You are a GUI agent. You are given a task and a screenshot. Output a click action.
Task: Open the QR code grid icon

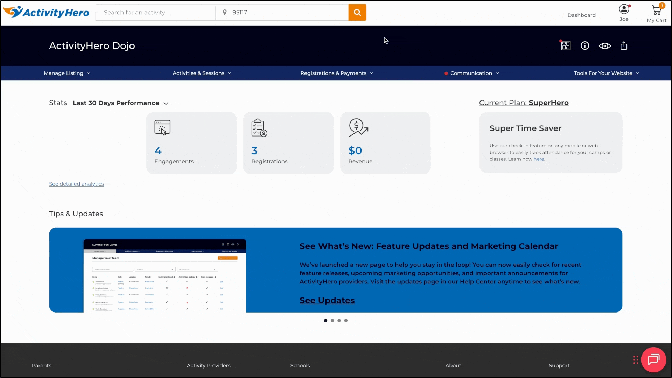[566, 45]
